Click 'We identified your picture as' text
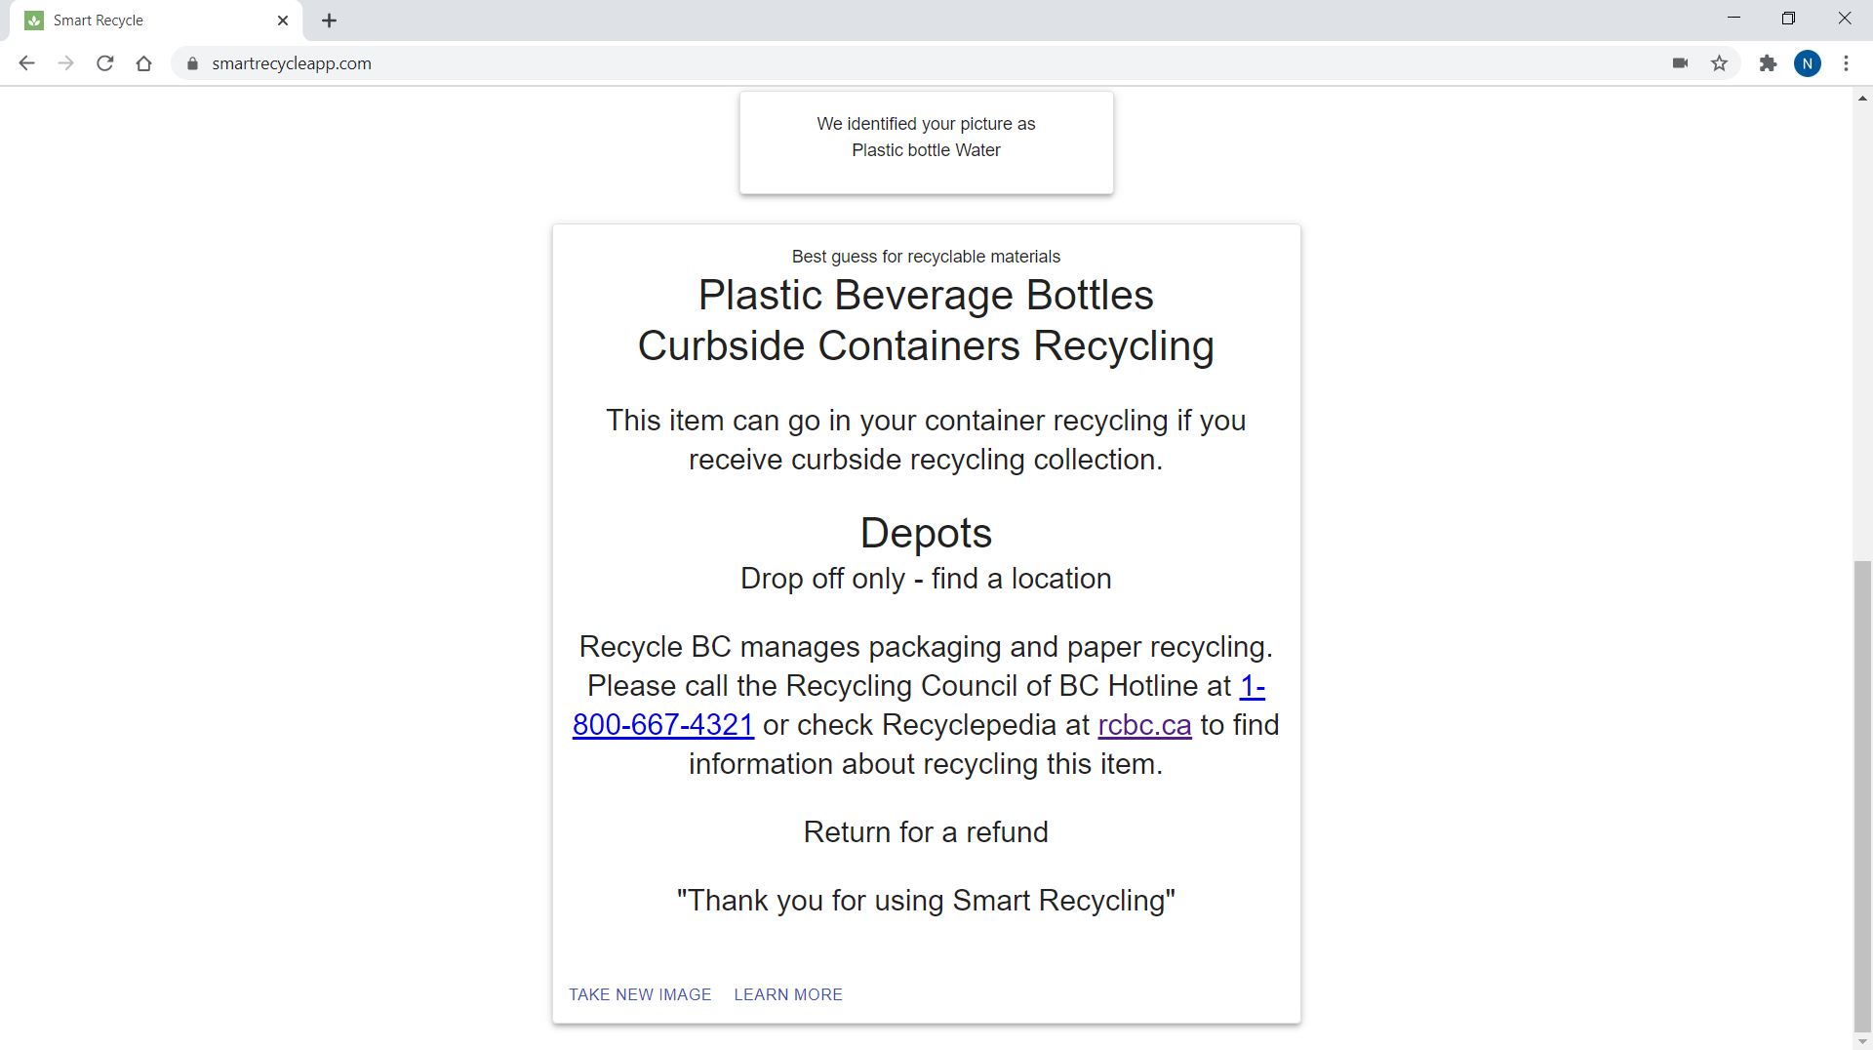Viewport: 1873px width, 1050px height. [926, 124]
